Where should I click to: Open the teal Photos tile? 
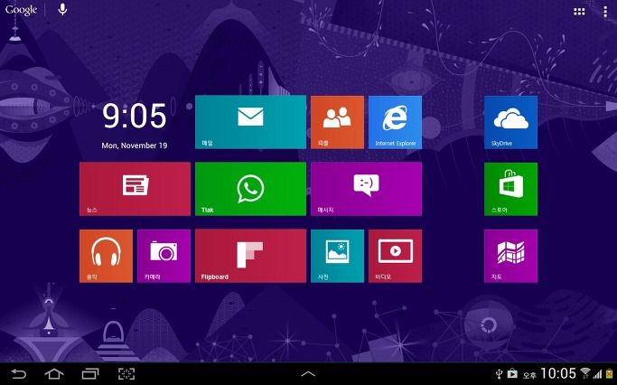coord(337,256)
